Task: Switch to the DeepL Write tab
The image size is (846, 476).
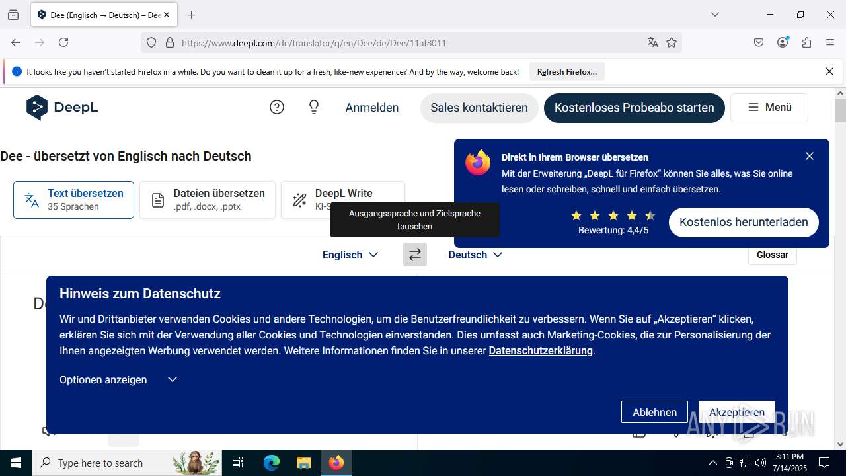Action: pos(342,200)
